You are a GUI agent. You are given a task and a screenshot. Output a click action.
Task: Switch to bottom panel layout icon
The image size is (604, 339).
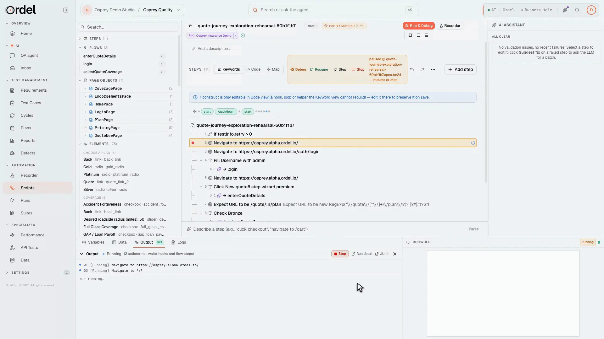(x=427, y=35)
